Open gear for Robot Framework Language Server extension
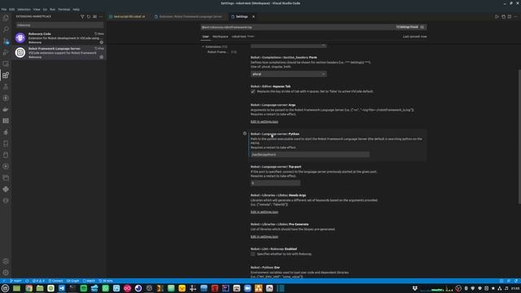Screen dimensions: 521x293 pyautogui.click(x=102, y=57)
